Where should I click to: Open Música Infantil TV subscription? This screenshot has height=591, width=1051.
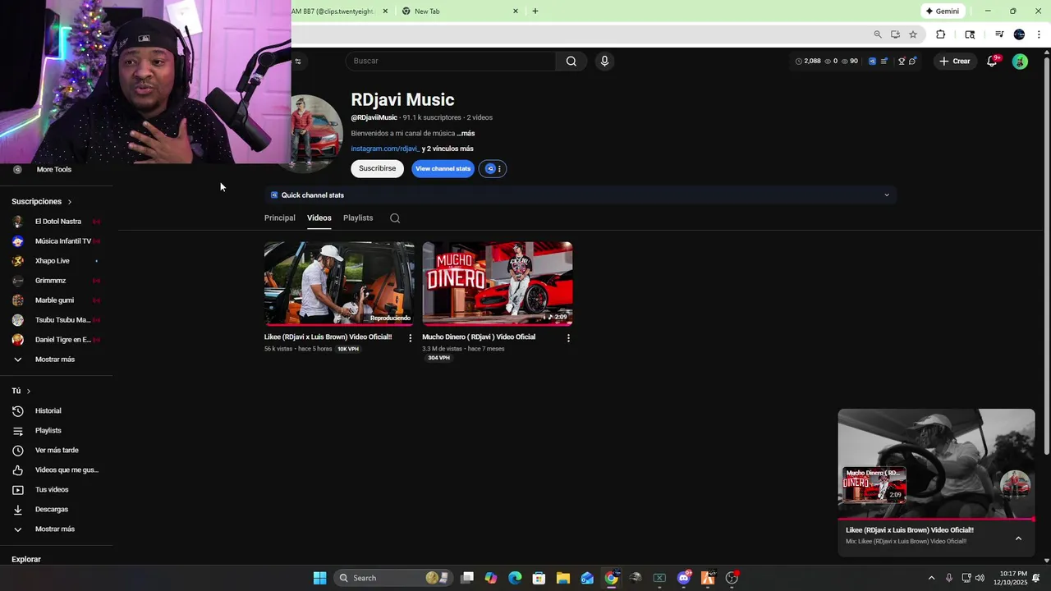(56, 241)
